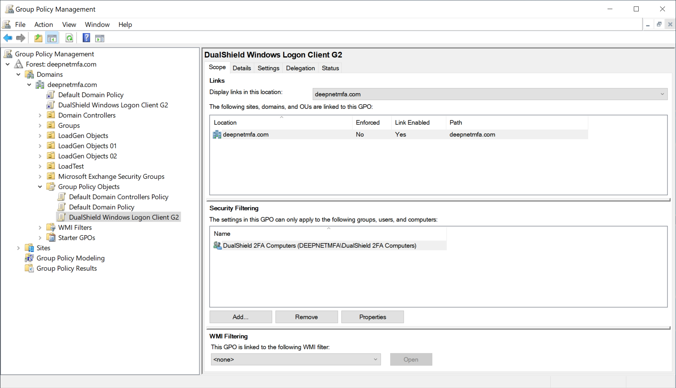Viewport: 676px width, 388px height.
Task: Collapse the Group Policy Objects node
Action: click(x=40, y=187)
